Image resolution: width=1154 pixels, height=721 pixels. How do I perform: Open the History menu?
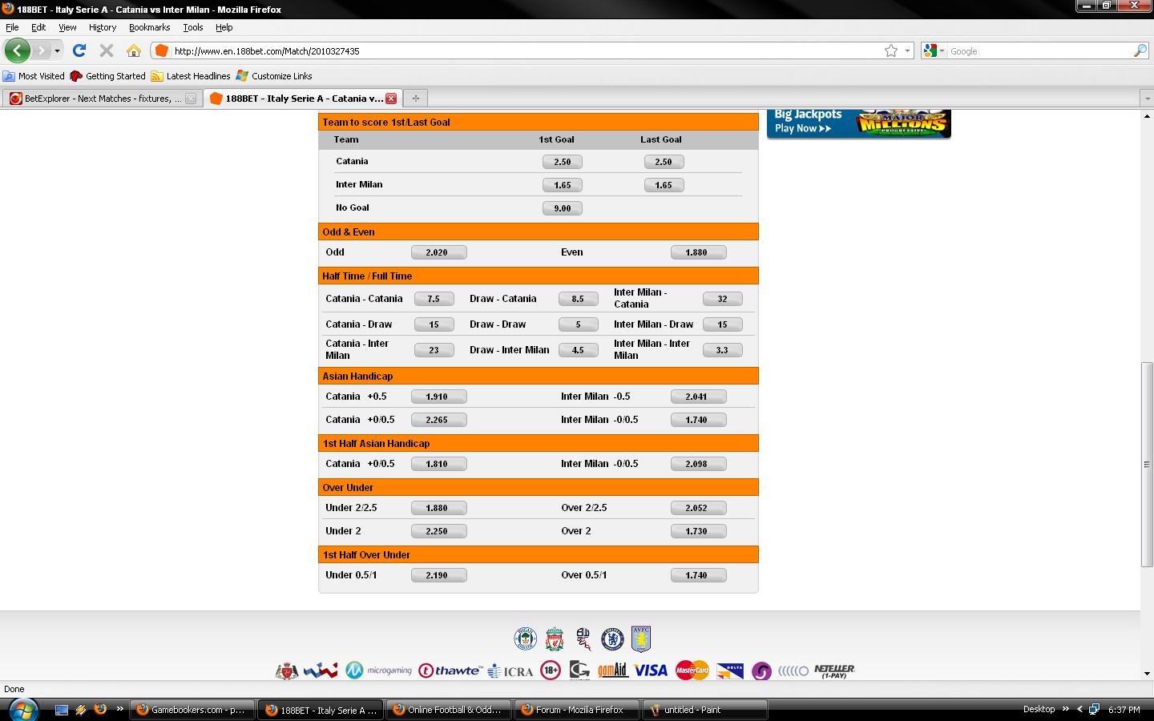coord(103,27)
